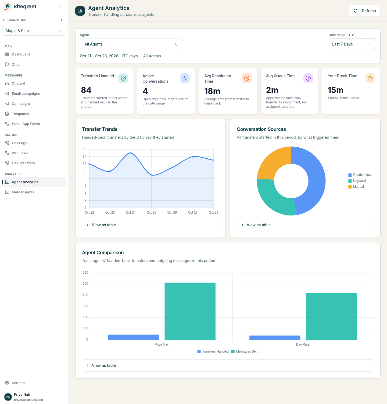The width and height of the screenshot is (387, 404).
Task: Collapse the sidebar with the chevron arrow
Action: click(x=60, y=6)
